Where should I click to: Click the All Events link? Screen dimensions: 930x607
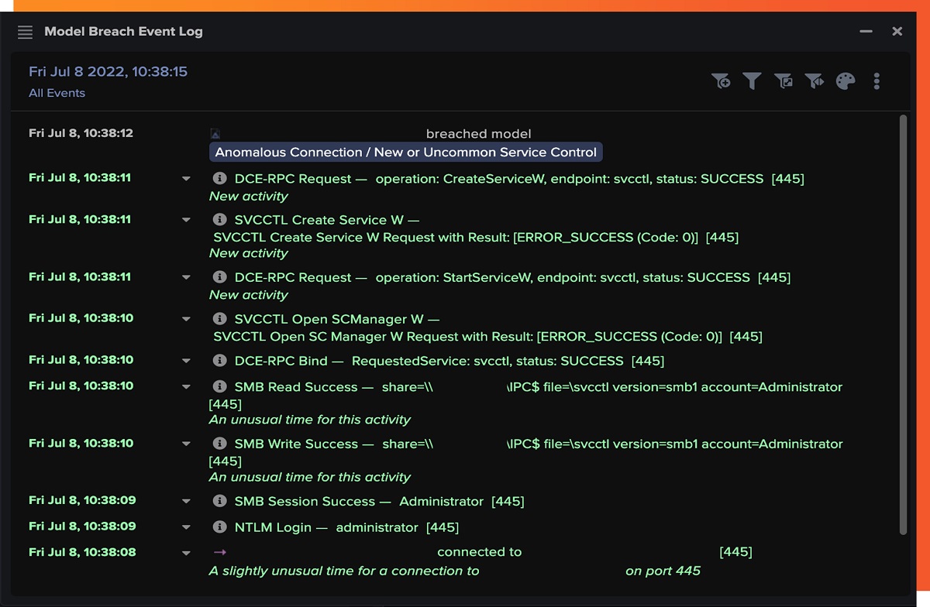click(x=57, y=93)
